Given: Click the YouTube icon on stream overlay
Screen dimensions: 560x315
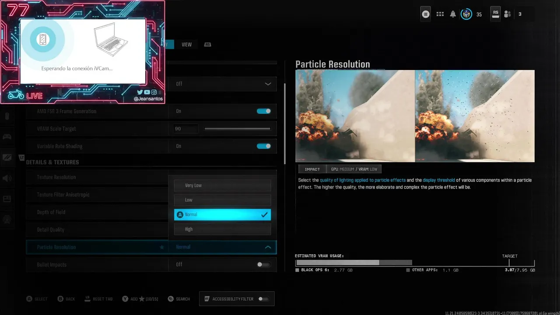Looking at the screenshot, I should [x=147, y=92].
